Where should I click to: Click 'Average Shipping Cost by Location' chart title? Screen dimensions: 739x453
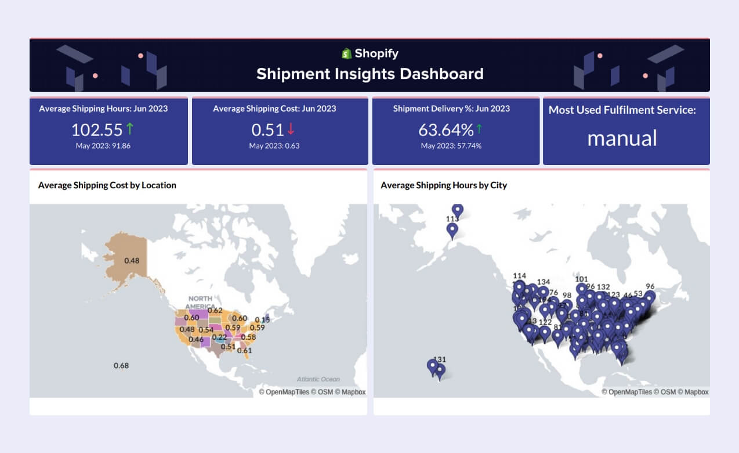(x=107, y=185)
